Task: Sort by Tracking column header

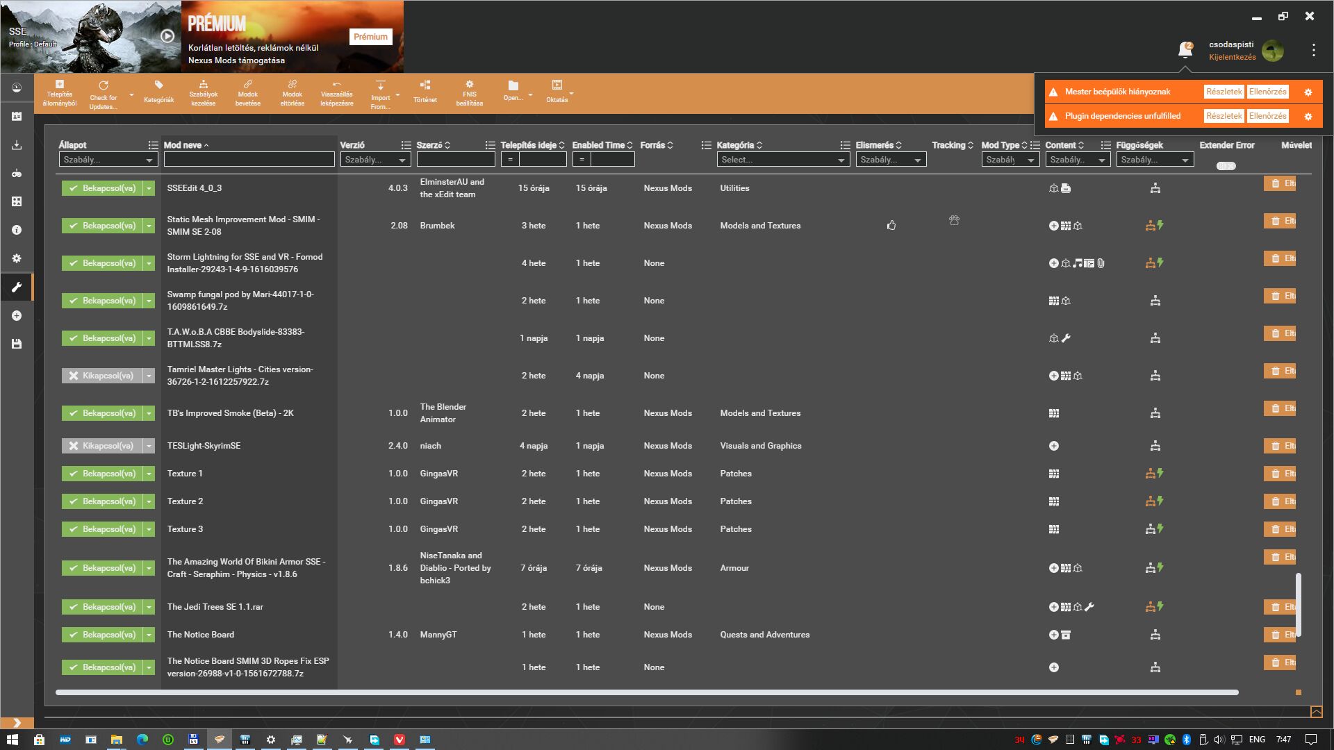Action: pos(953,145)
